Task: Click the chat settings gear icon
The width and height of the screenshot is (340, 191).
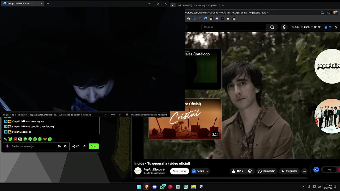Action: (84, 146)
